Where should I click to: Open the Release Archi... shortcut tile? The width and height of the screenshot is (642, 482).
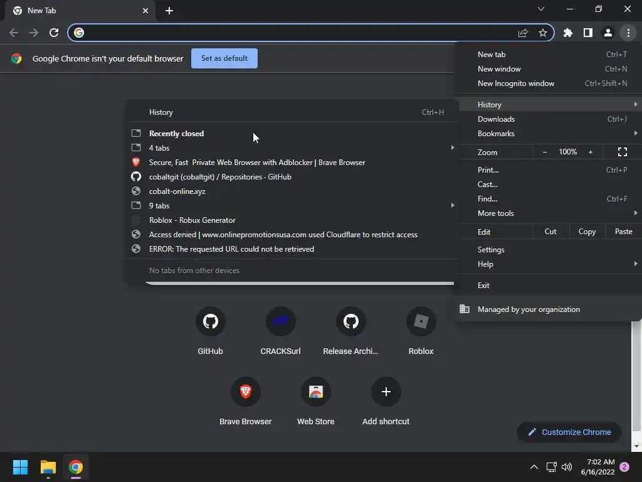pos(351,331)
